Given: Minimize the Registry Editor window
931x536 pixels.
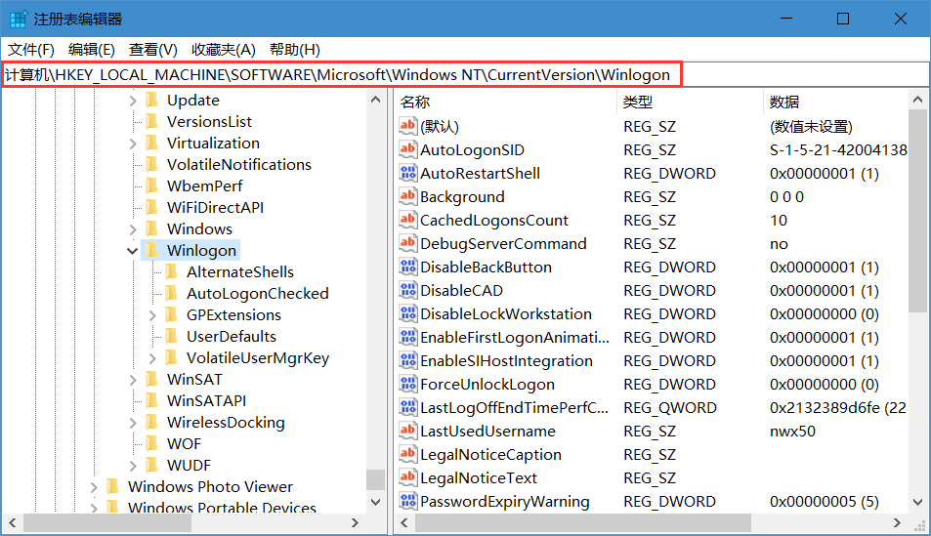Looking at the screenshot, I should (x=786, y=19).
